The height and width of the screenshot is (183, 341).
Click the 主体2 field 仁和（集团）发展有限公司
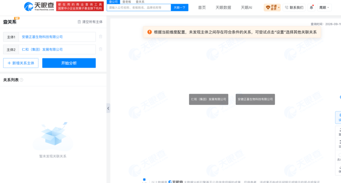coord(57,50)
